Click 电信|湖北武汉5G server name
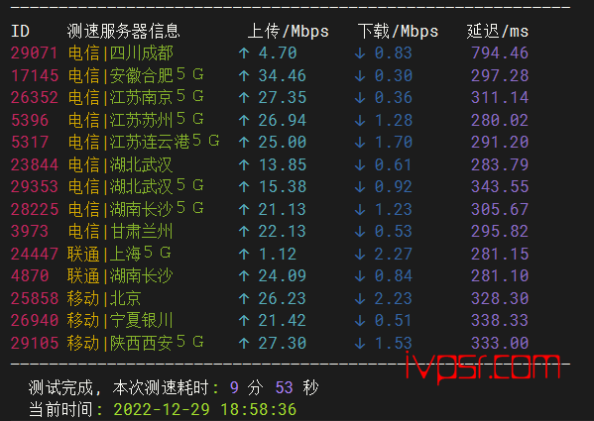Image resolution: width=594 pixels, height=421 pixels. tap(136, 186)
